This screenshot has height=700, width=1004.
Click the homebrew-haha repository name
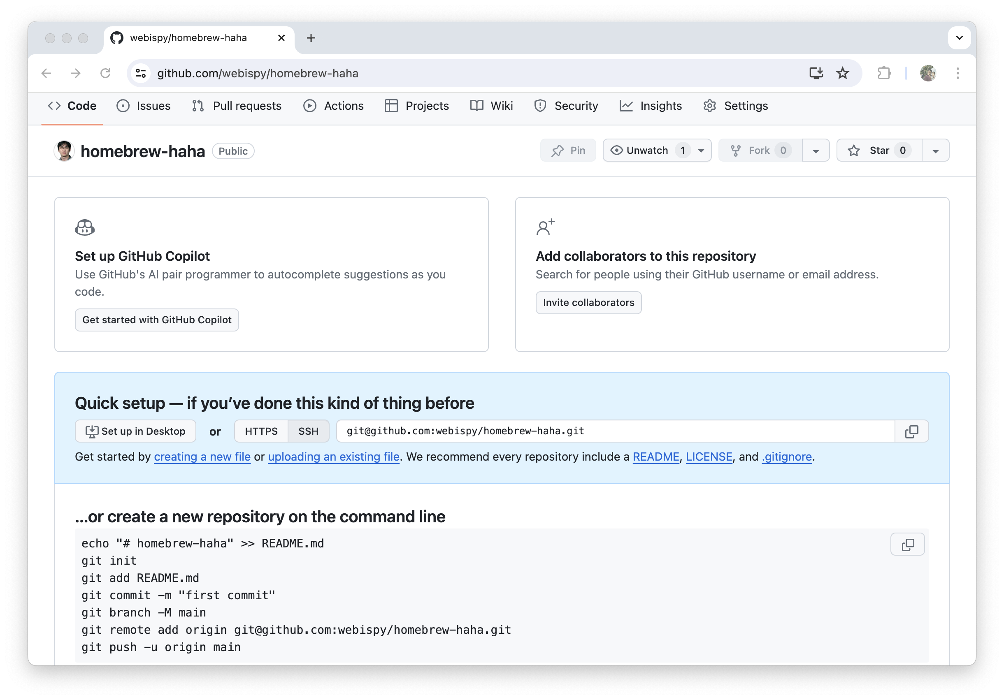[143, 151]
